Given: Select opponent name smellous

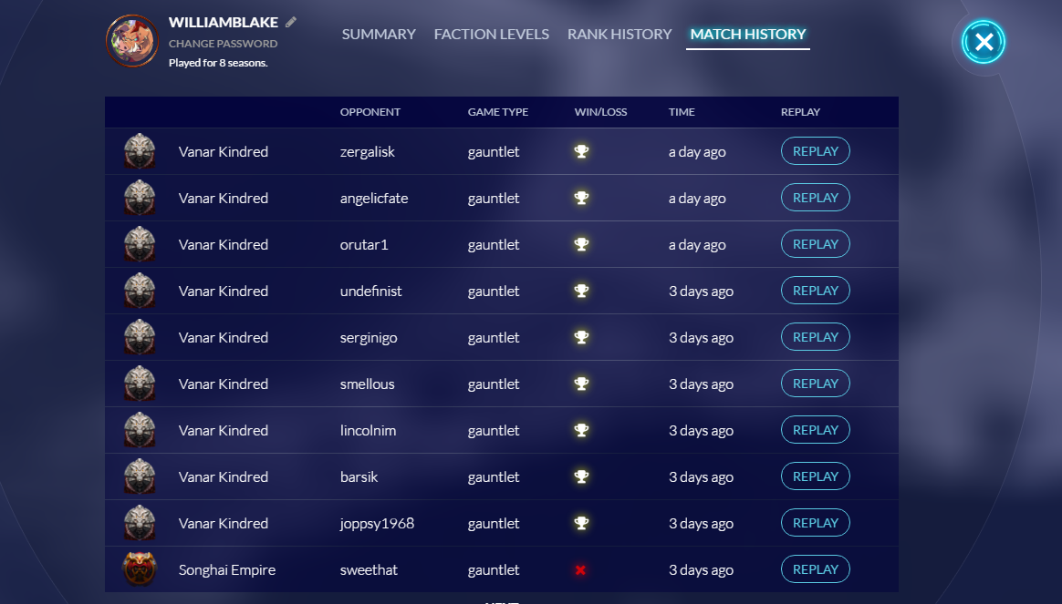Looking at the screenshot, I should [x=367, y=384].
